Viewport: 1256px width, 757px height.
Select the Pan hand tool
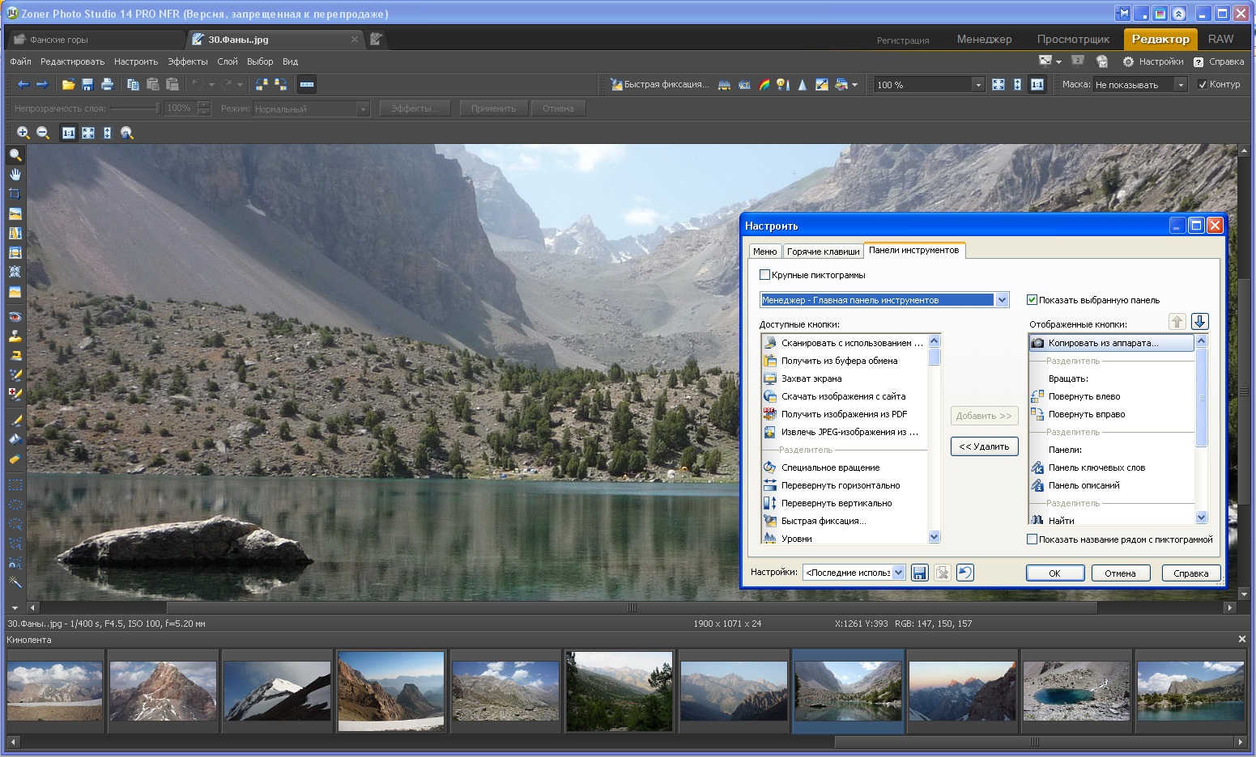coord(15,175)
